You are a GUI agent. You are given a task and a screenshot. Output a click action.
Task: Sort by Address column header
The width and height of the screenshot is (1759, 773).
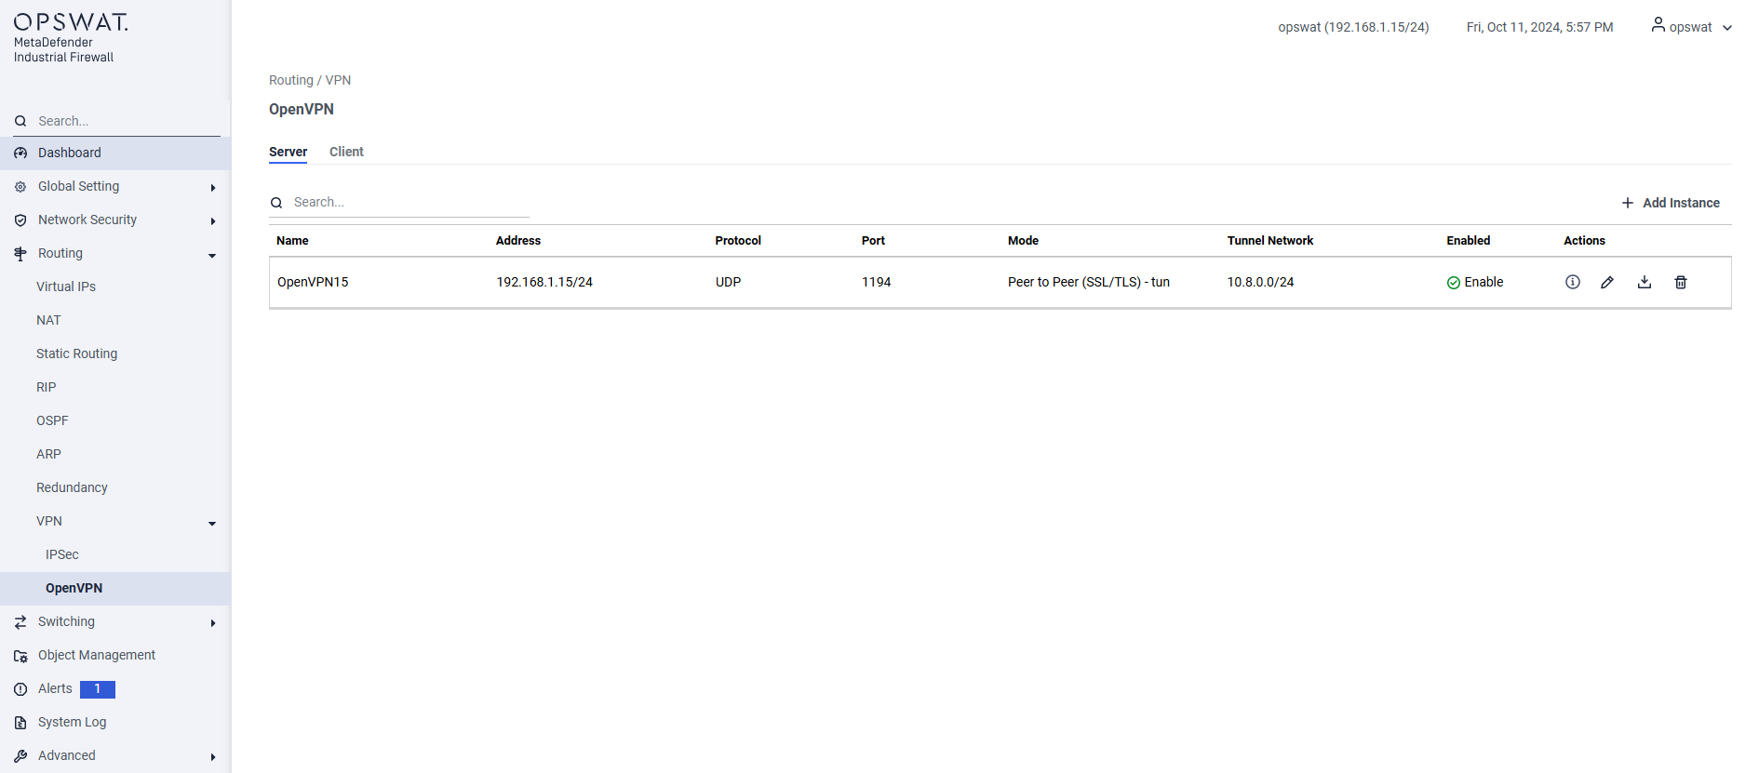[x=518, y=240]
